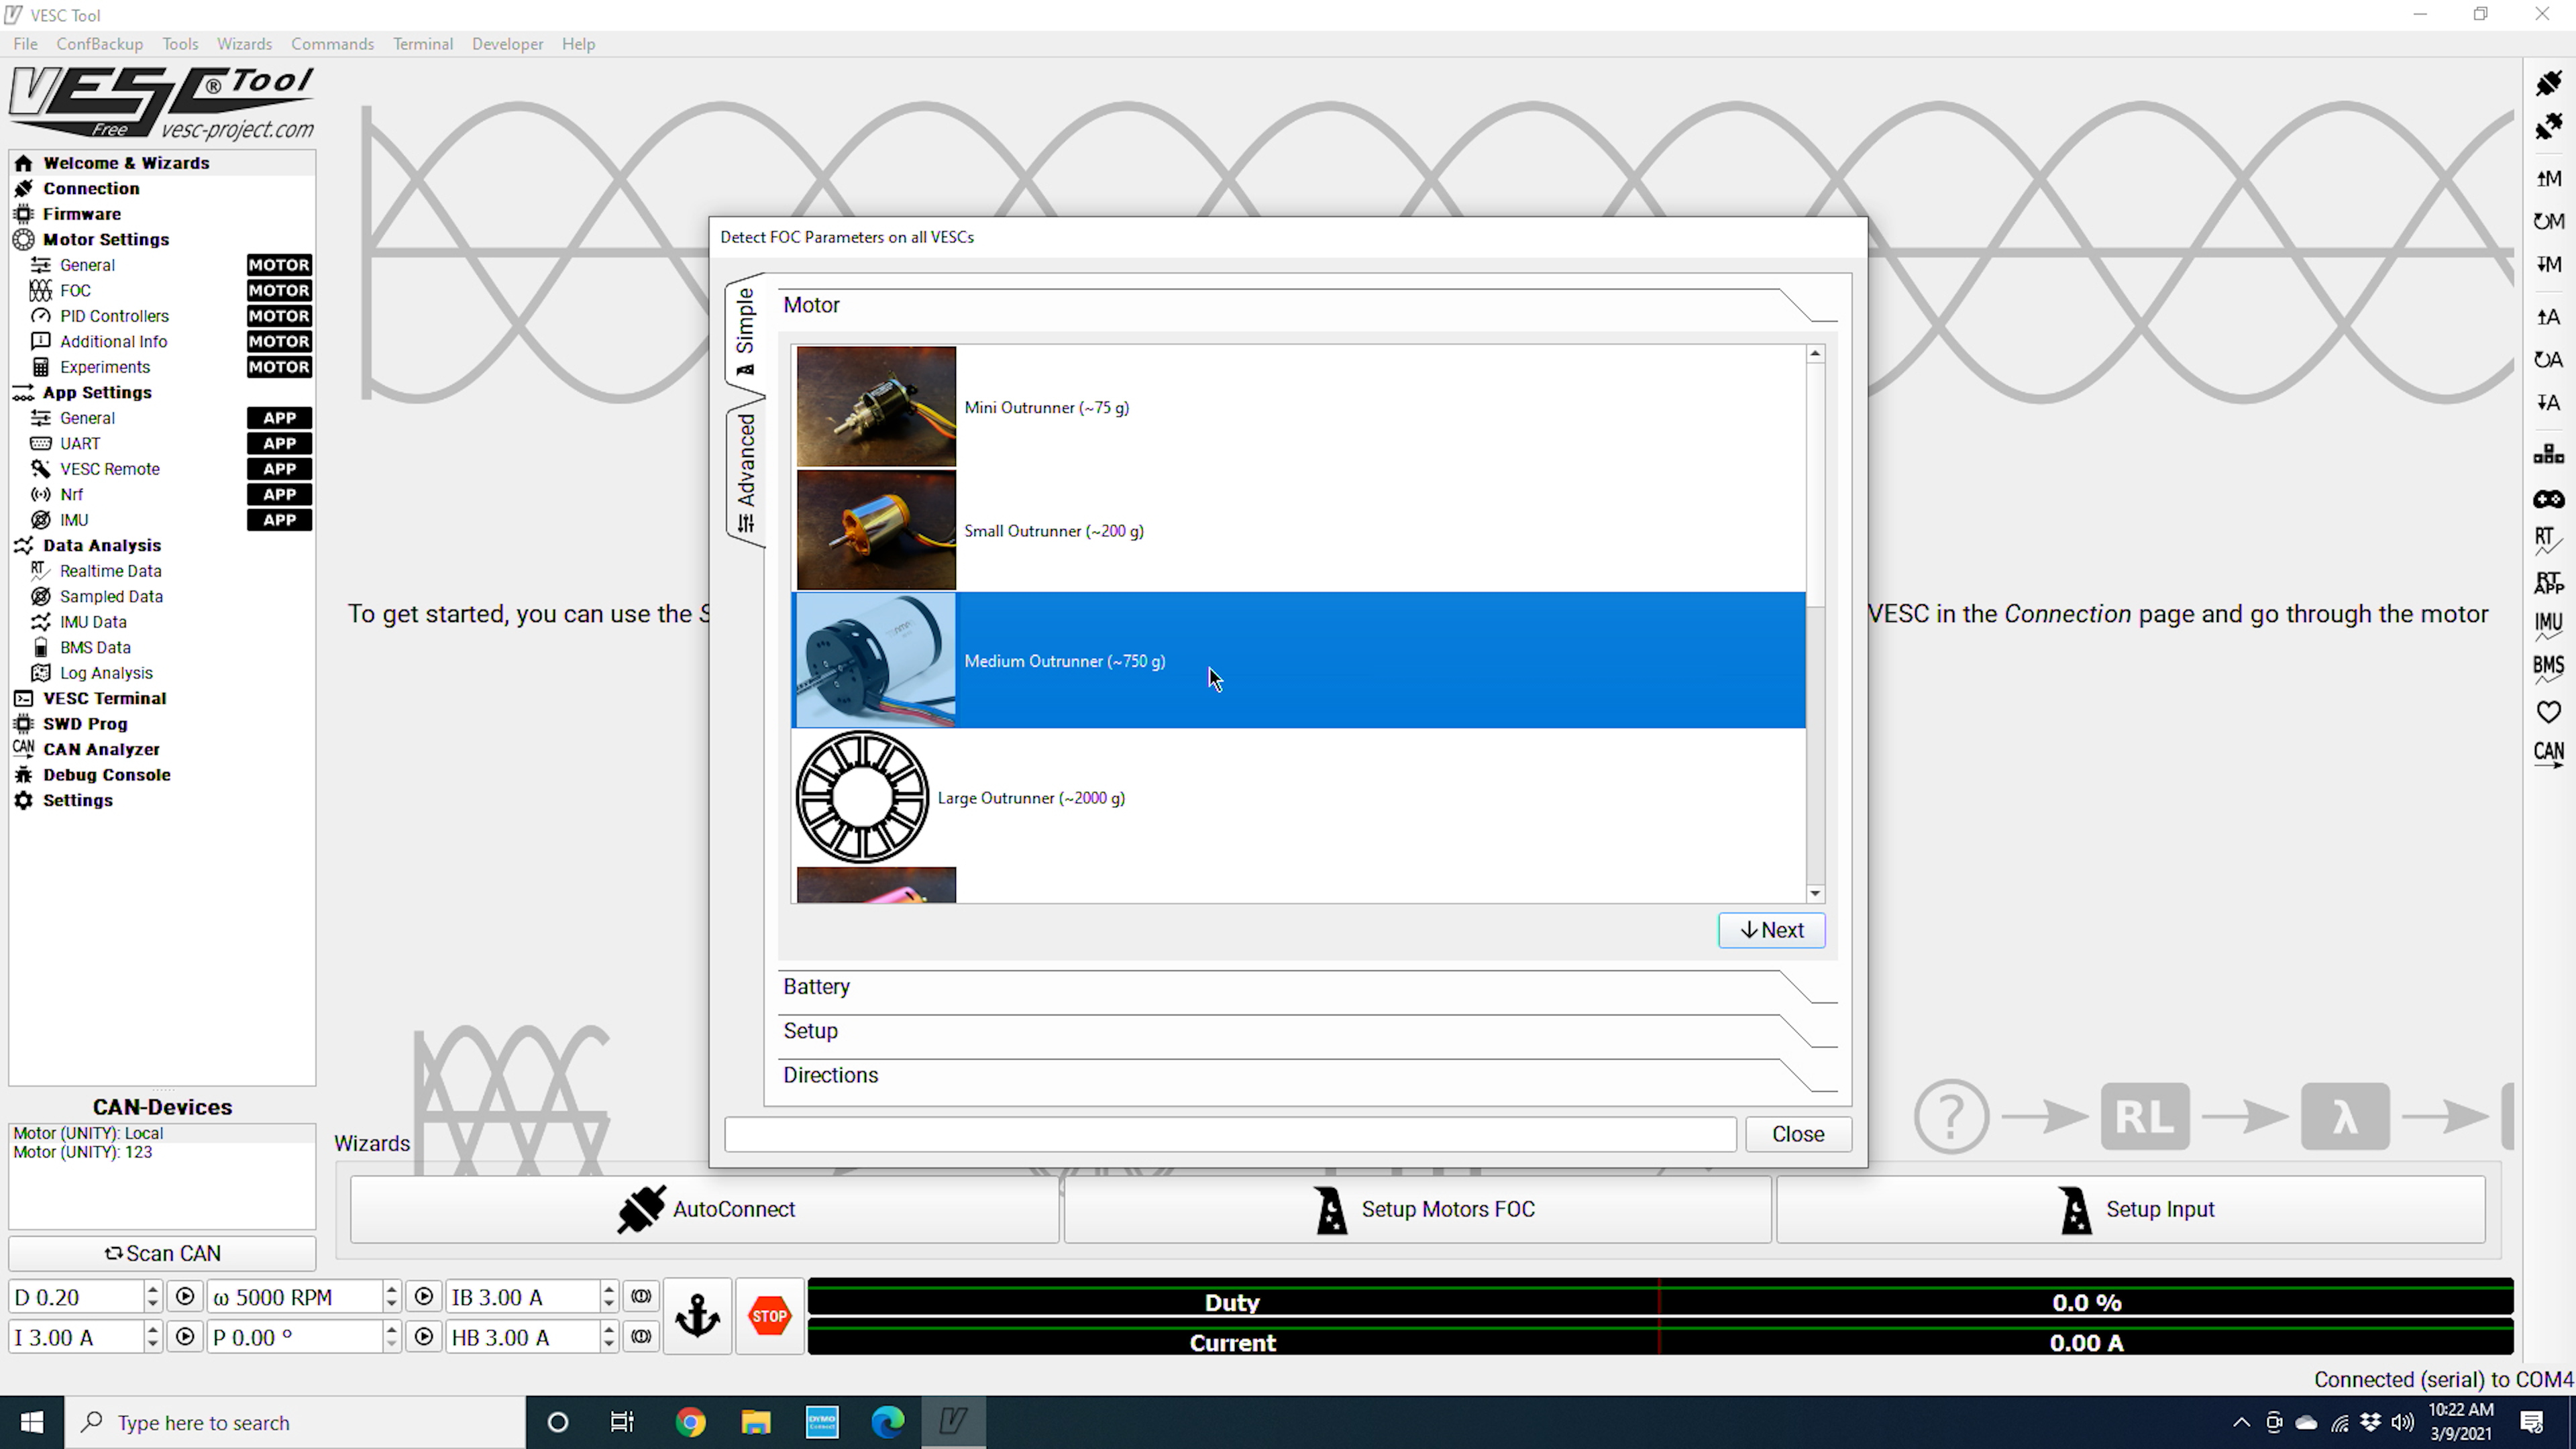Viewport: 2576px width, 1449px height.
Task: Select Mini Outrunner (~75 g) motor
Action: pyautogui.click(x=1299, y=407)
